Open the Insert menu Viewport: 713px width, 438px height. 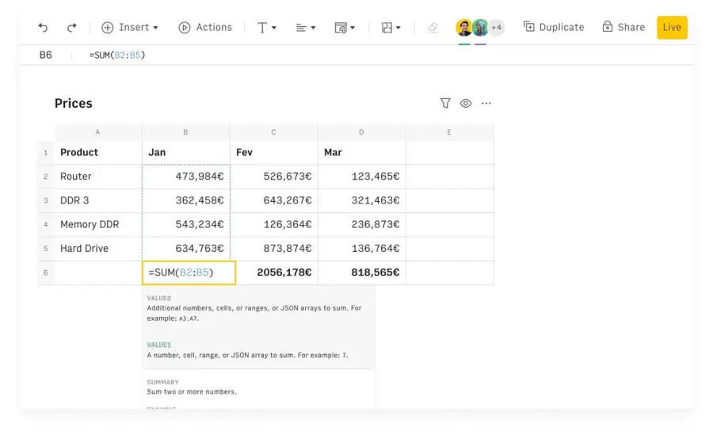tap(130, 27)
